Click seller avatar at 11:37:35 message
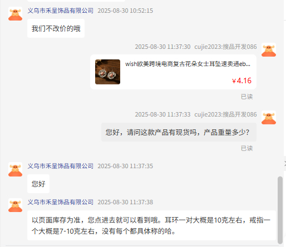The height and width of the screenshot is (247, 286). pyautogui.click(x=15, y=169)
